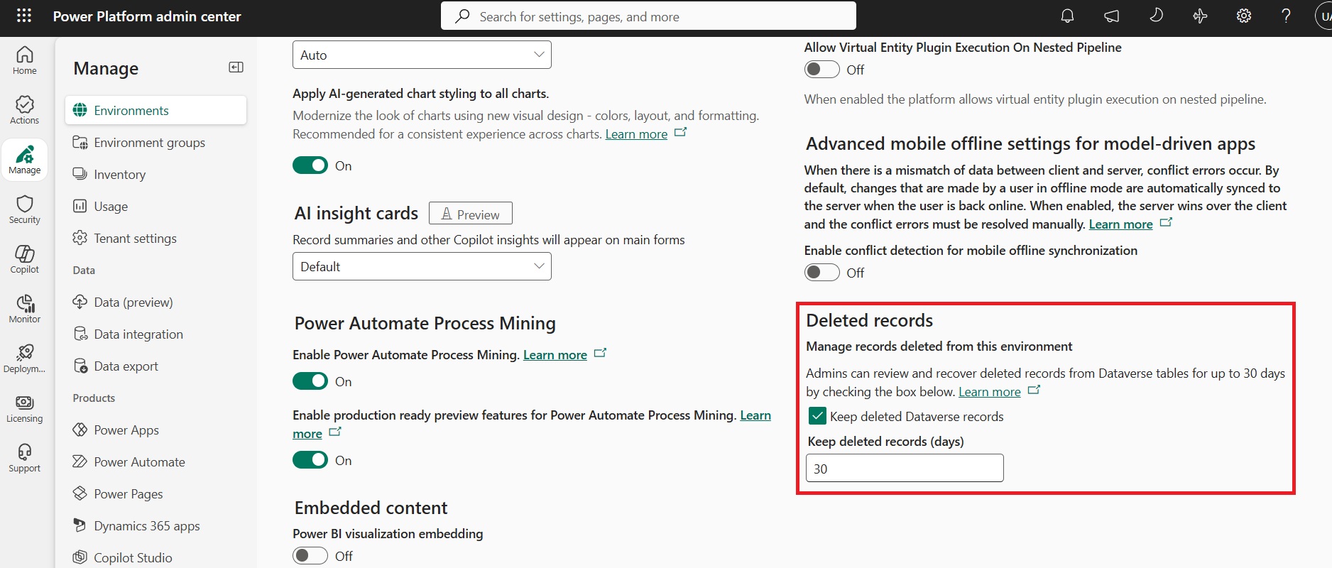This screenshot has width=1332, height=568.
Task: Select Environment groups in Manage menu
Action: pyautogui.click(x=149, y=143)
